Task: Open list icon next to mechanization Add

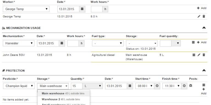Action: (x=193, y=42)
